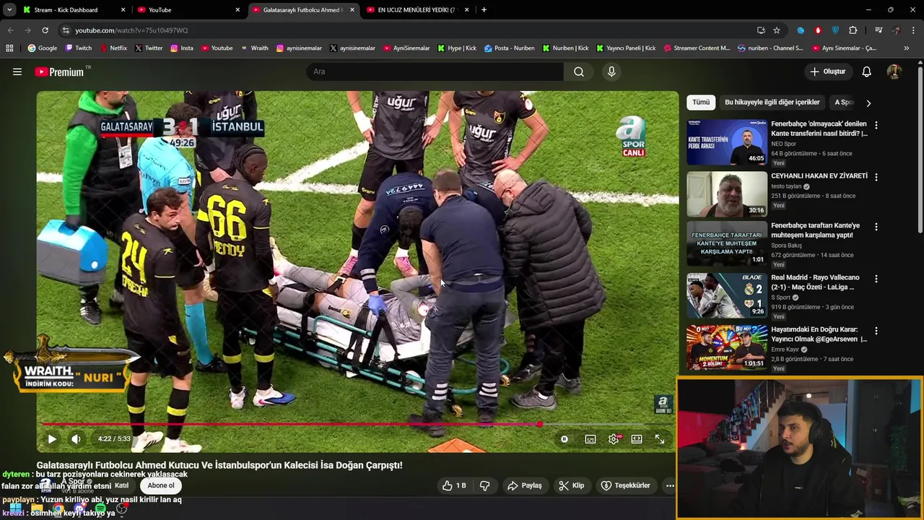The height and width of the screenshot is (520, 924).
Task: Open more actions below the video
Action: pyautogui.click(x=670, y=485)
